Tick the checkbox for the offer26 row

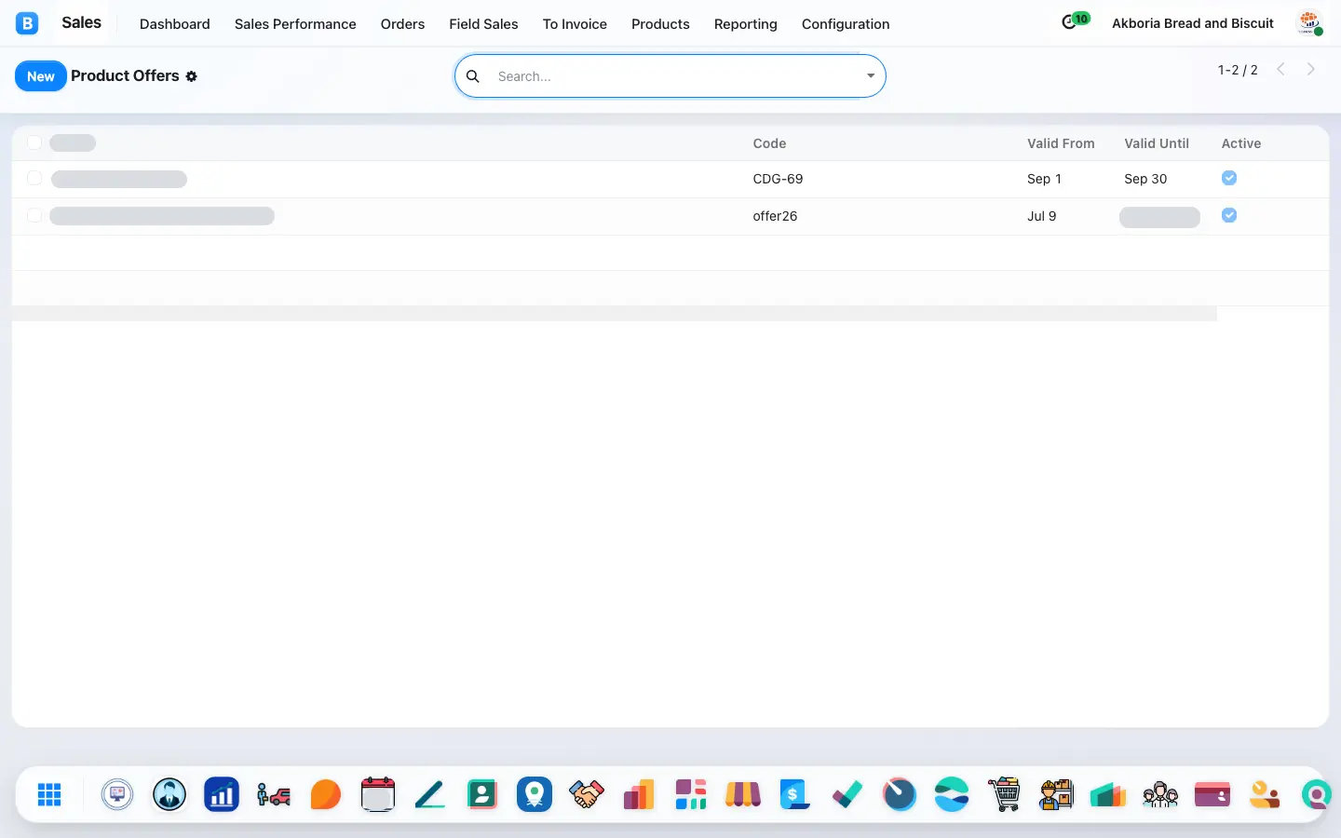tap(34, 215)
